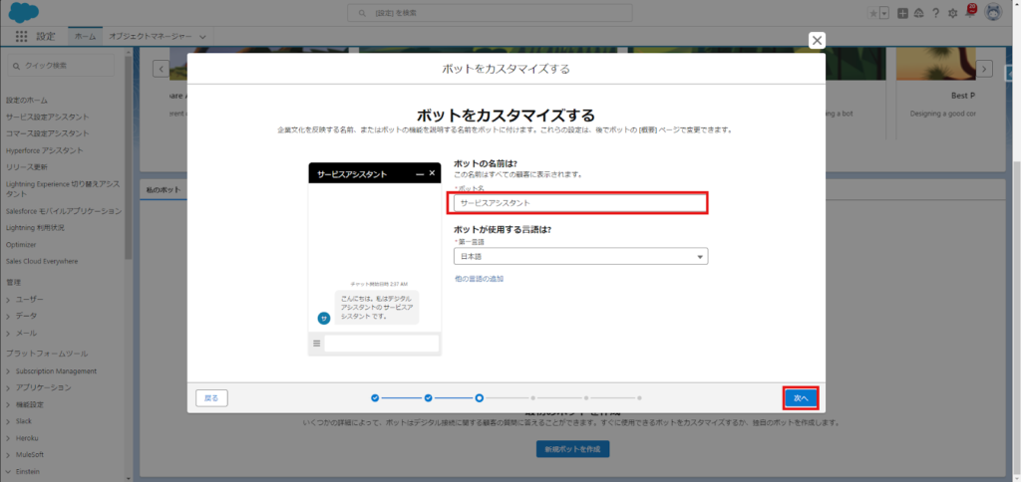Screen dimensions: 1021x482
Task: Click the プラットフォームツール section heading
Action: (x=47, y=354)
